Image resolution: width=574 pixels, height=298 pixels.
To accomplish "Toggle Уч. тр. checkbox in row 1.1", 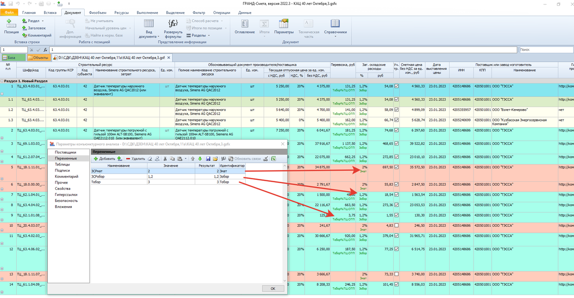I will point(396,99).
